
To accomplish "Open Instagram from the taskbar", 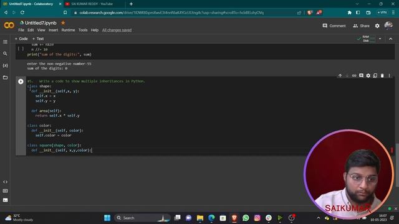I will click(x=257, y=218).
